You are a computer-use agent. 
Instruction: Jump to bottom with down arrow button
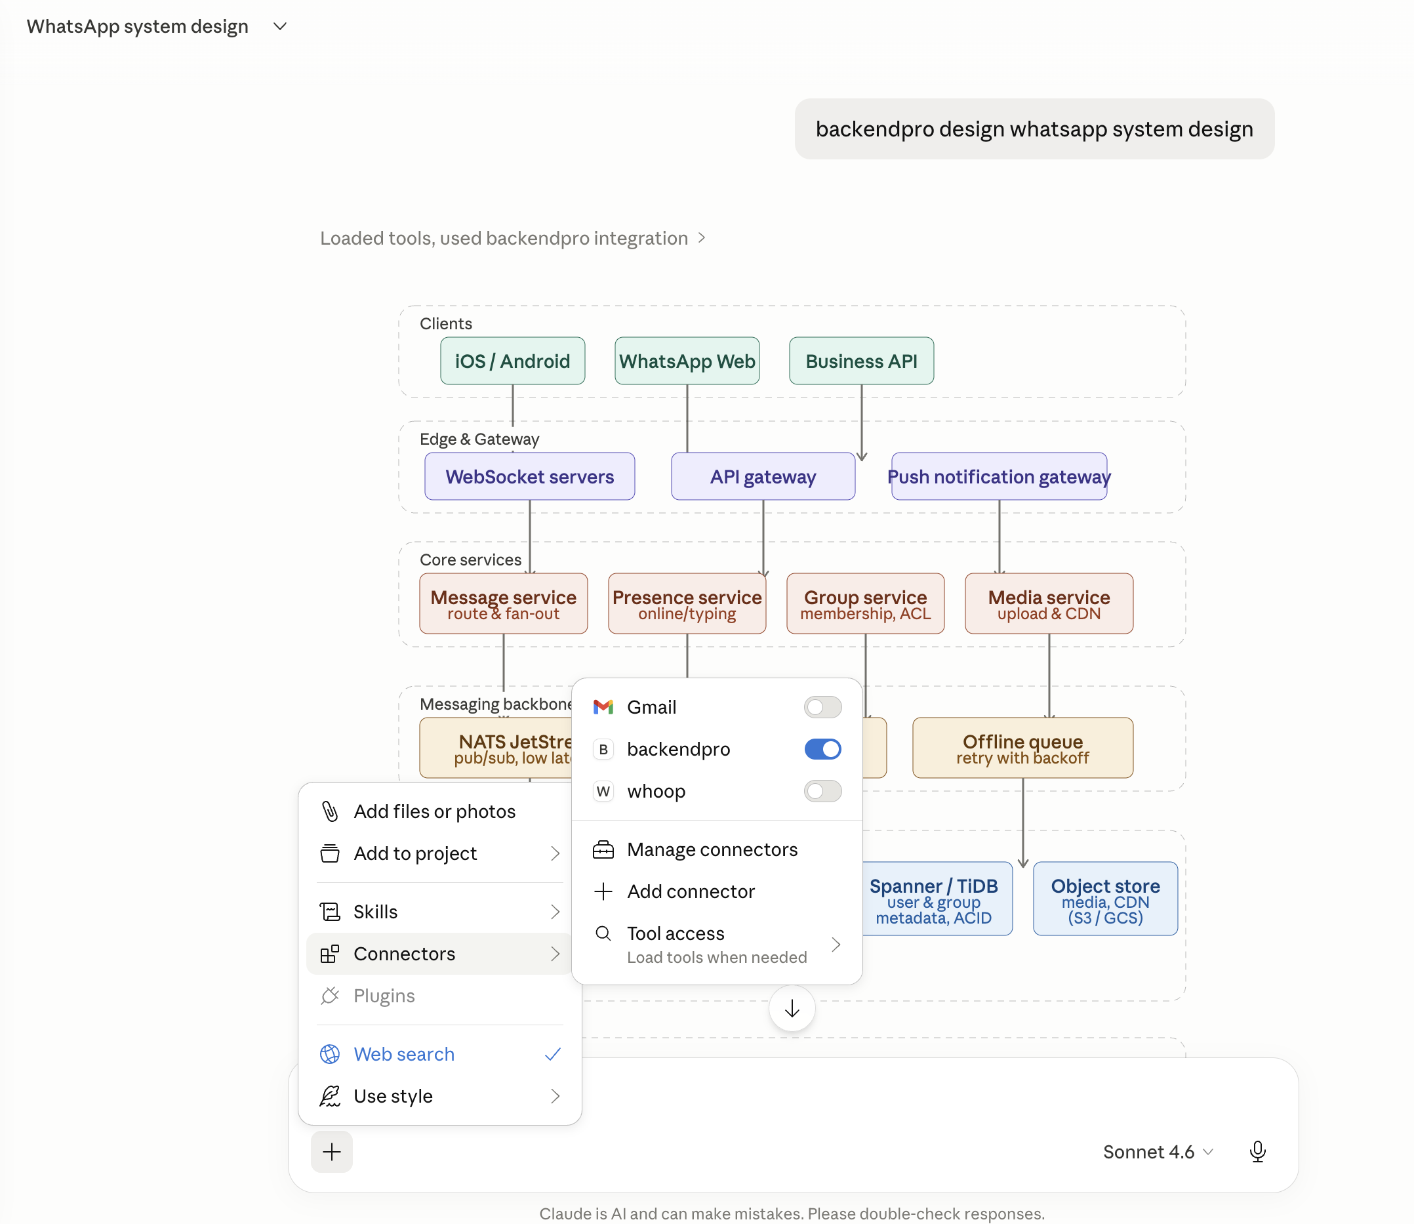(x=792, y=1008)
